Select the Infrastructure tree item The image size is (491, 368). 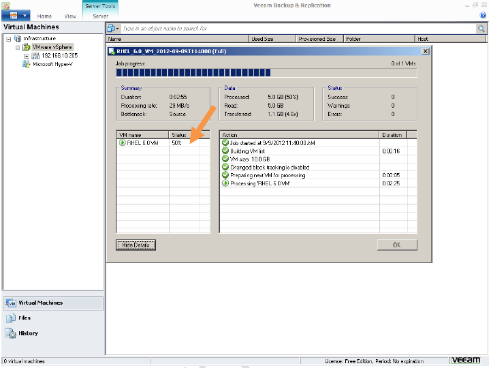pyautogui.click(x=39, y=38)
